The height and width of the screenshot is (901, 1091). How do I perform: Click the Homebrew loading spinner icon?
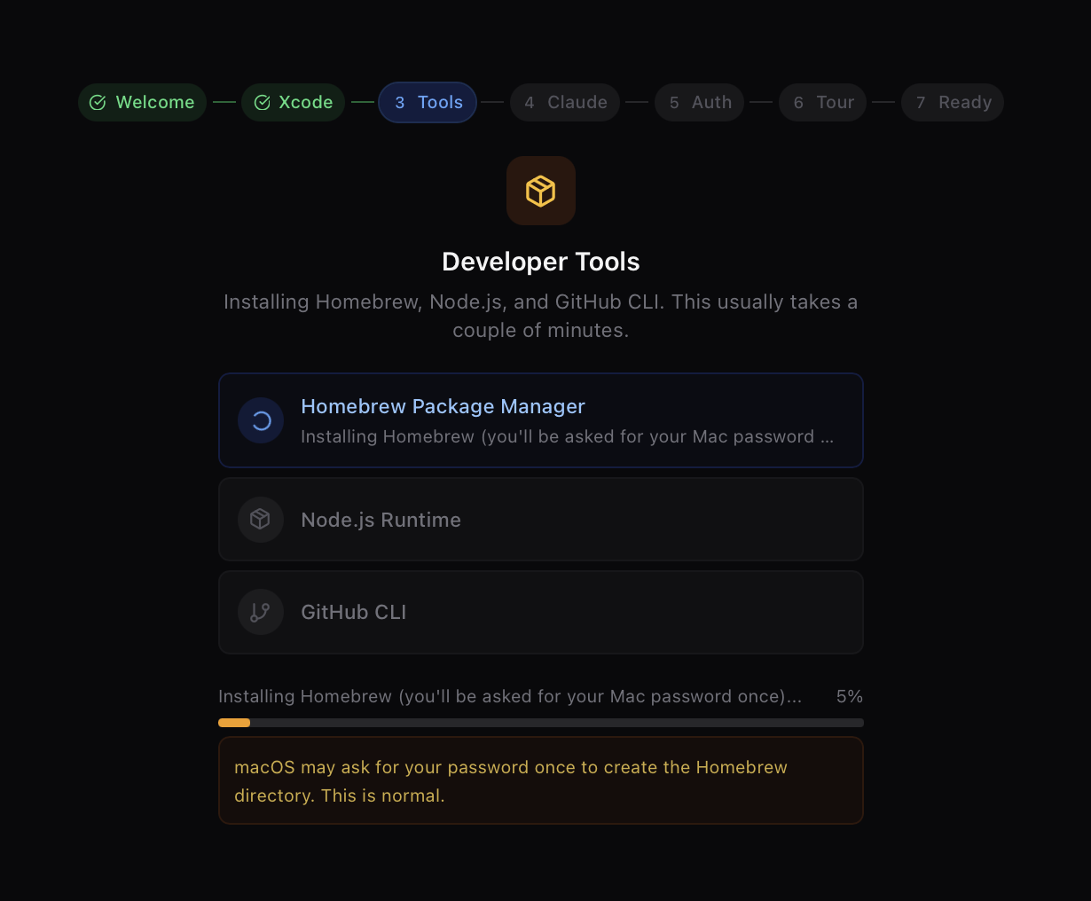pyautogui.click(x=261, y=420)
